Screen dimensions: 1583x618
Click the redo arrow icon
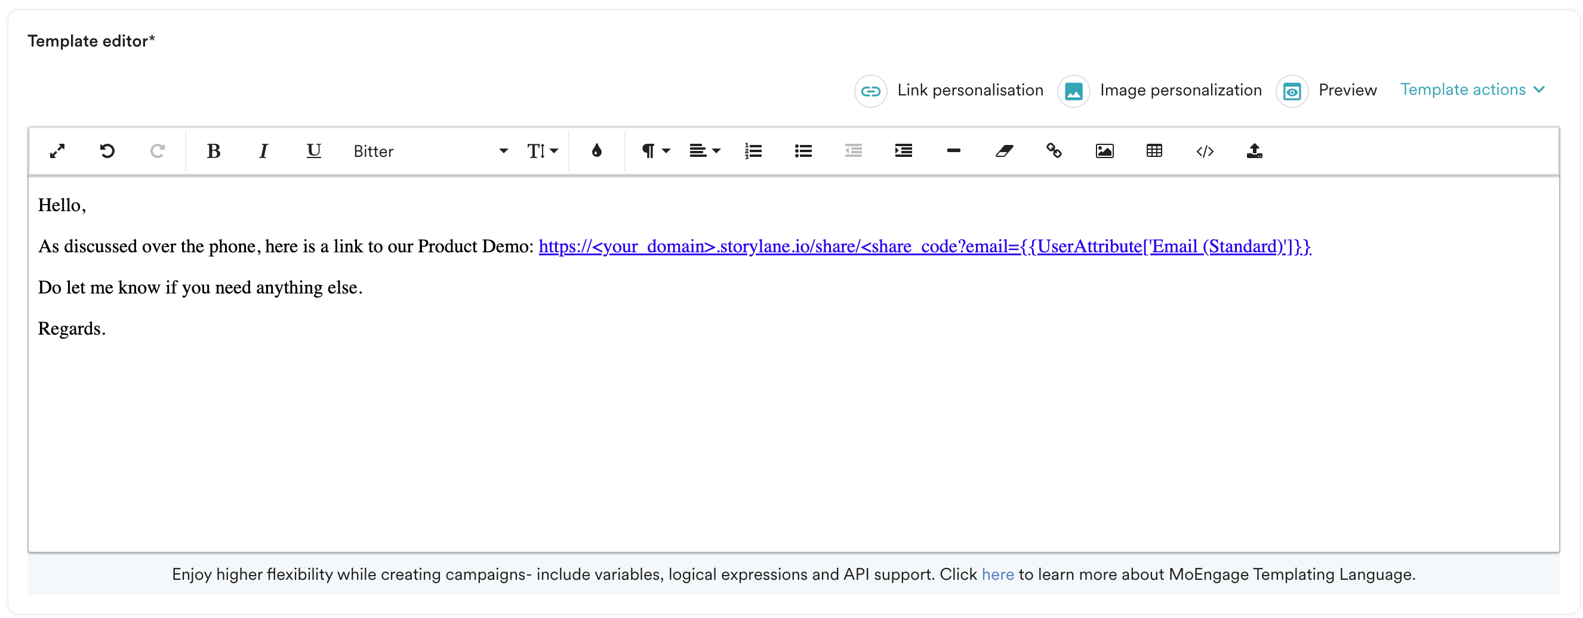pos(158,151)
